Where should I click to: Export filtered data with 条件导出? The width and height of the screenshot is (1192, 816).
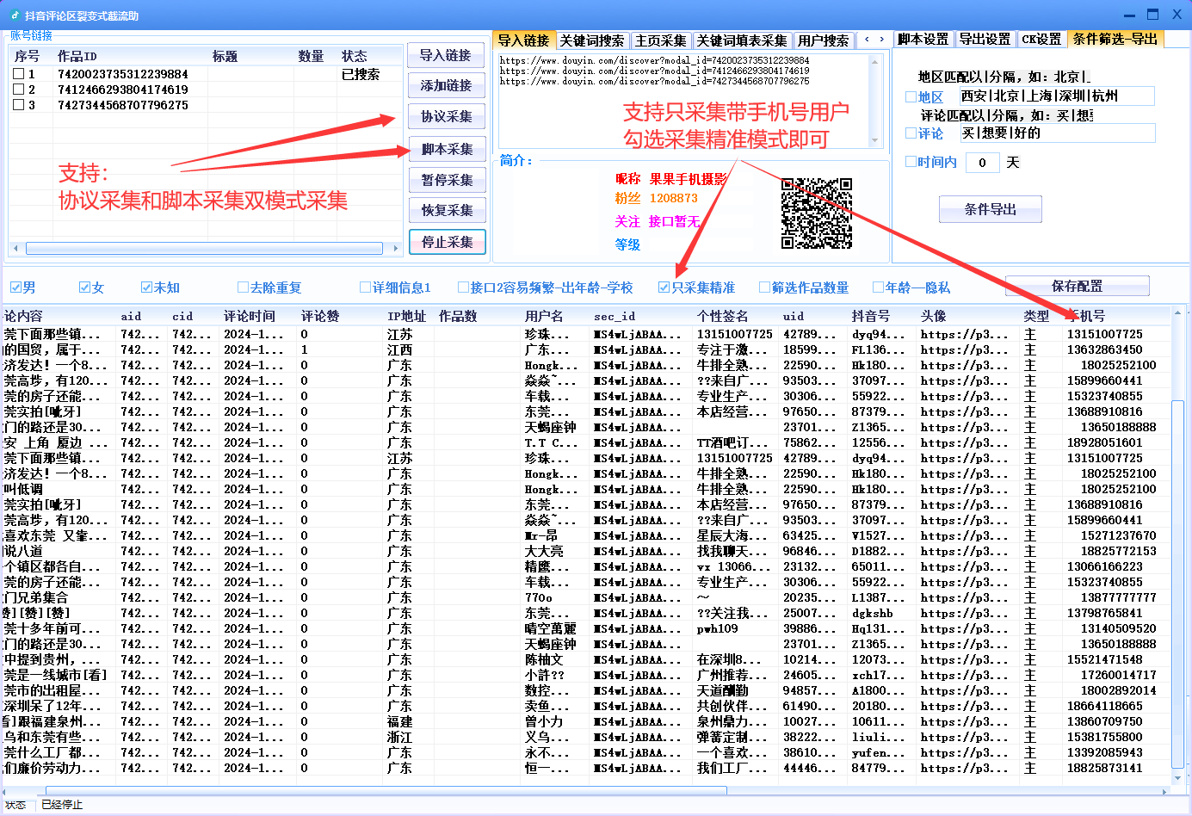(x=991, y=208)
